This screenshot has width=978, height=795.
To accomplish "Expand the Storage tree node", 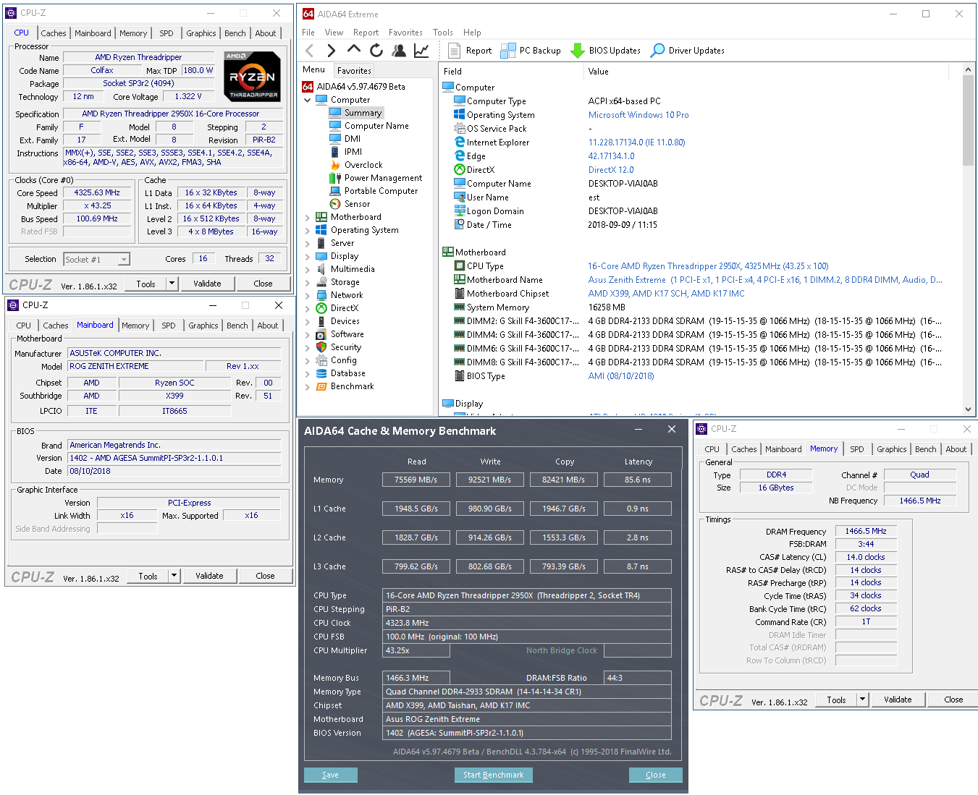I will pyautogui.click(x=308, y=282).
